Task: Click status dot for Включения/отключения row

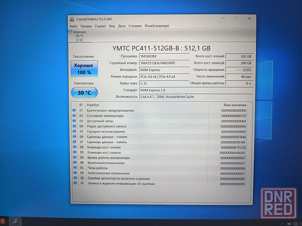Action: [x=75, y=163]
